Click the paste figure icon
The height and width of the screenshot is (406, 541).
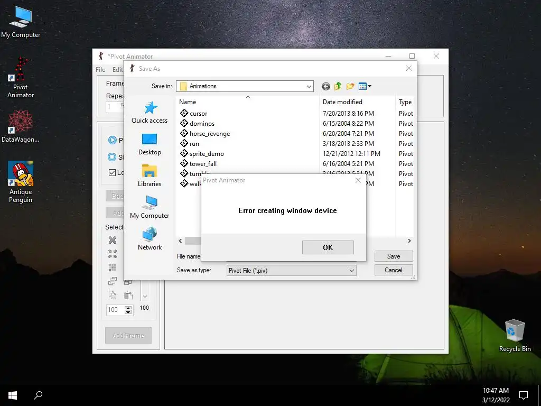[x=128, y=295]
